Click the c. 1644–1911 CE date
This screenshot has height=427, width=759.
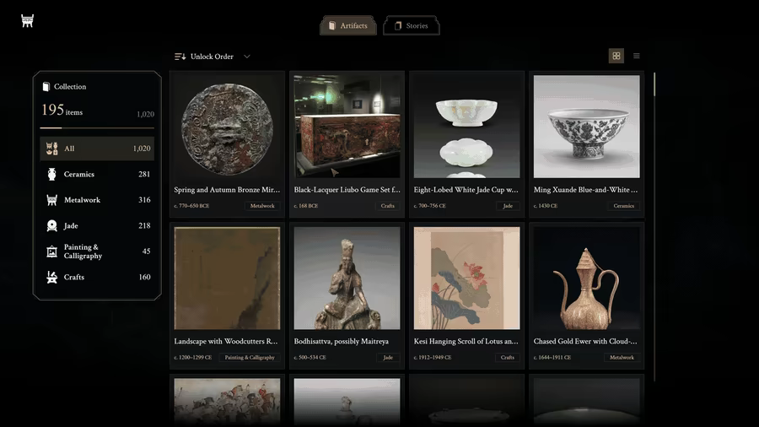552,357
